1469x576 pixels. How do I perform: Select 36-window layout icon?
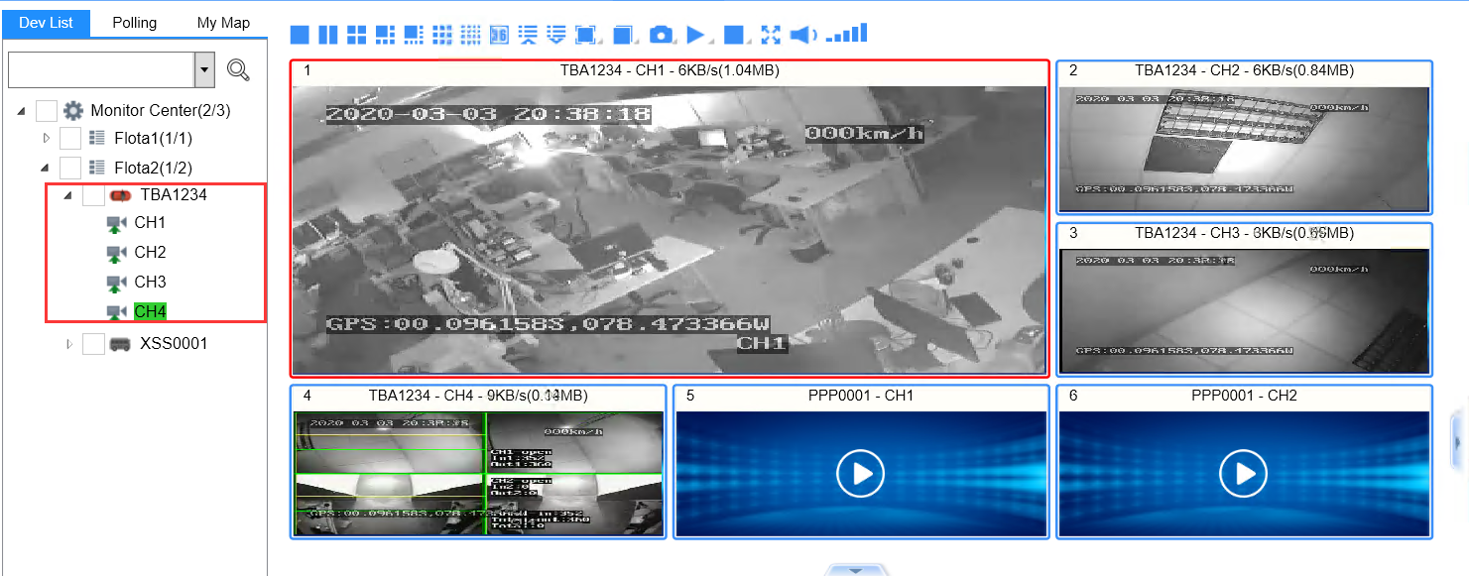click(x=500, y=35)
